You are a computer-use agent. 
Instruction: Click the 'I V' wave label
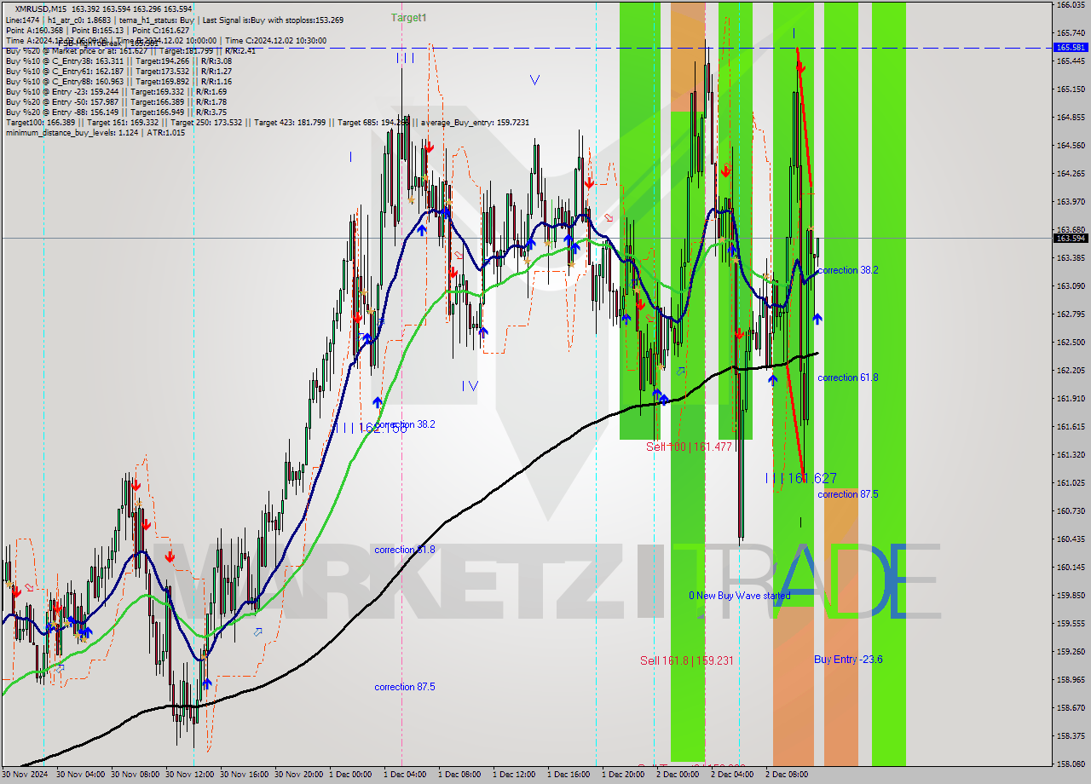[470, 386]
